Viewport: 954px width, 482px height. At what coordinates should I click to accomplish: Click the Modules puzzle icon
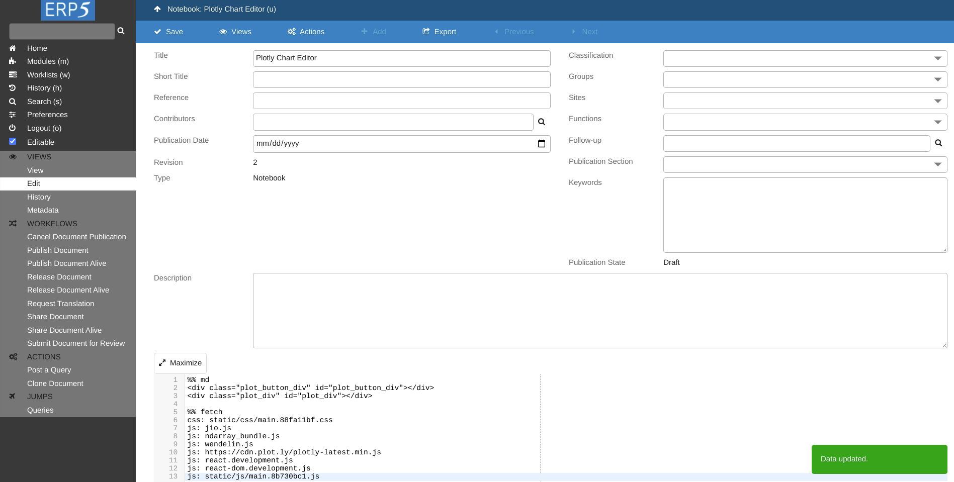coord(13,61)
